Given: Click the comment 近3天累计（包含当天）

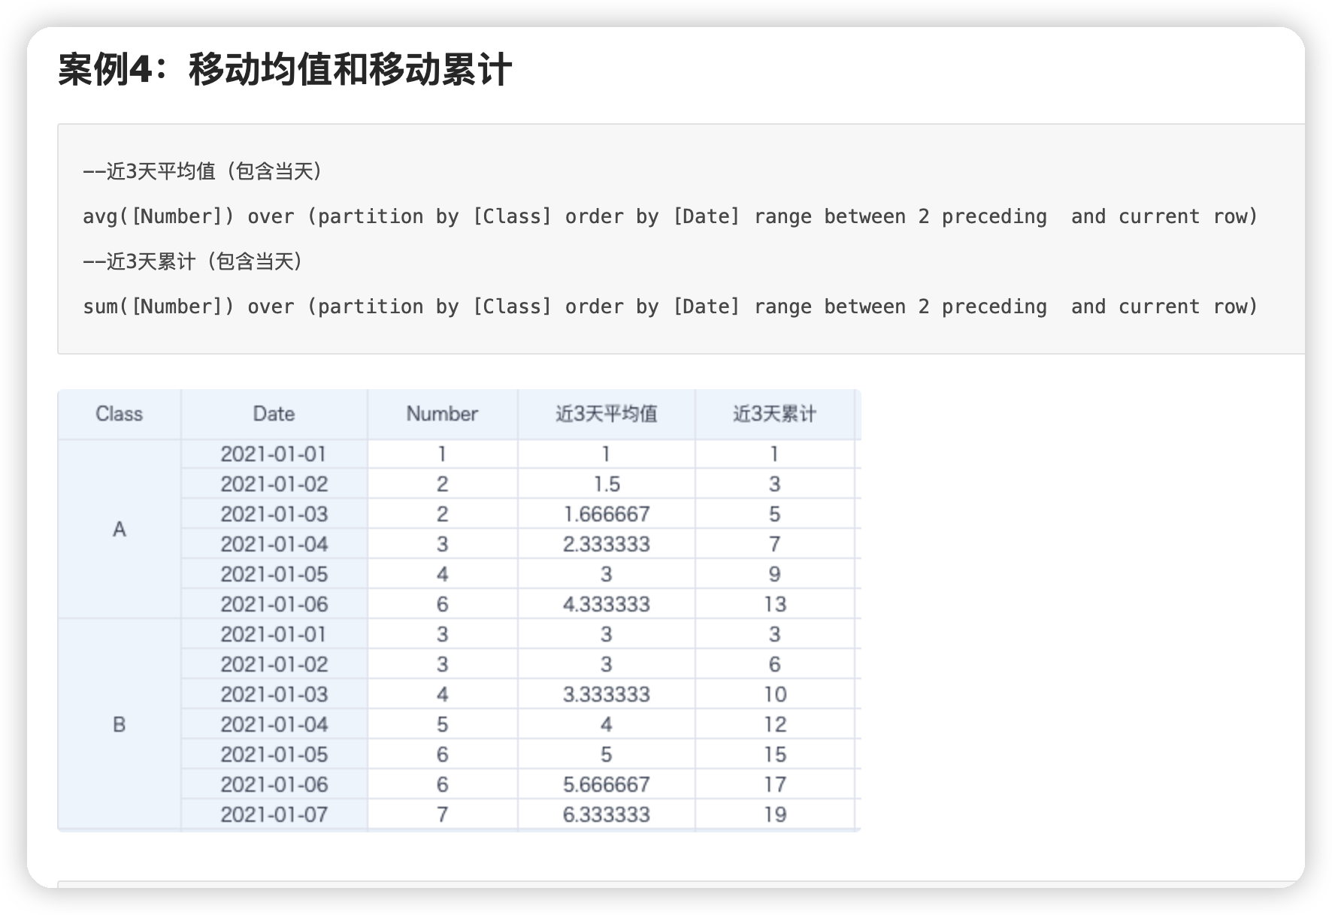Looking at the screenshot, I should [x=192, y=261].
